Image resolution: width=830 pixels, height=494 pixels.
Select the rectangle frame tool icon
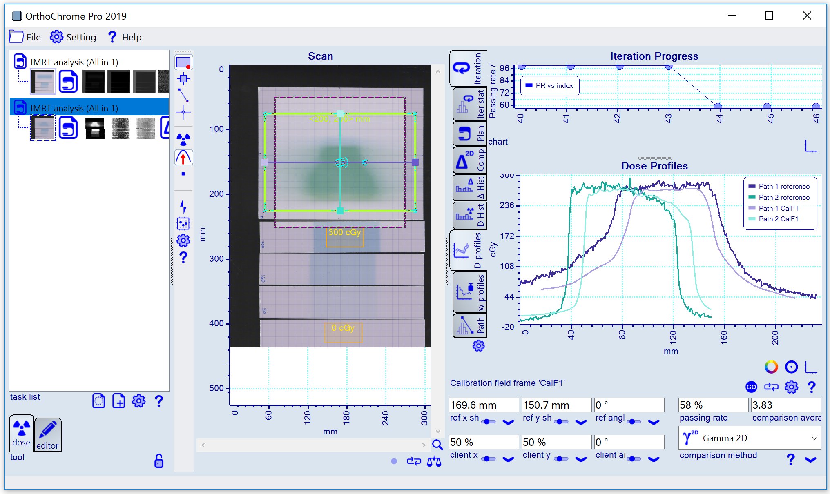click(x=183, y=63)
